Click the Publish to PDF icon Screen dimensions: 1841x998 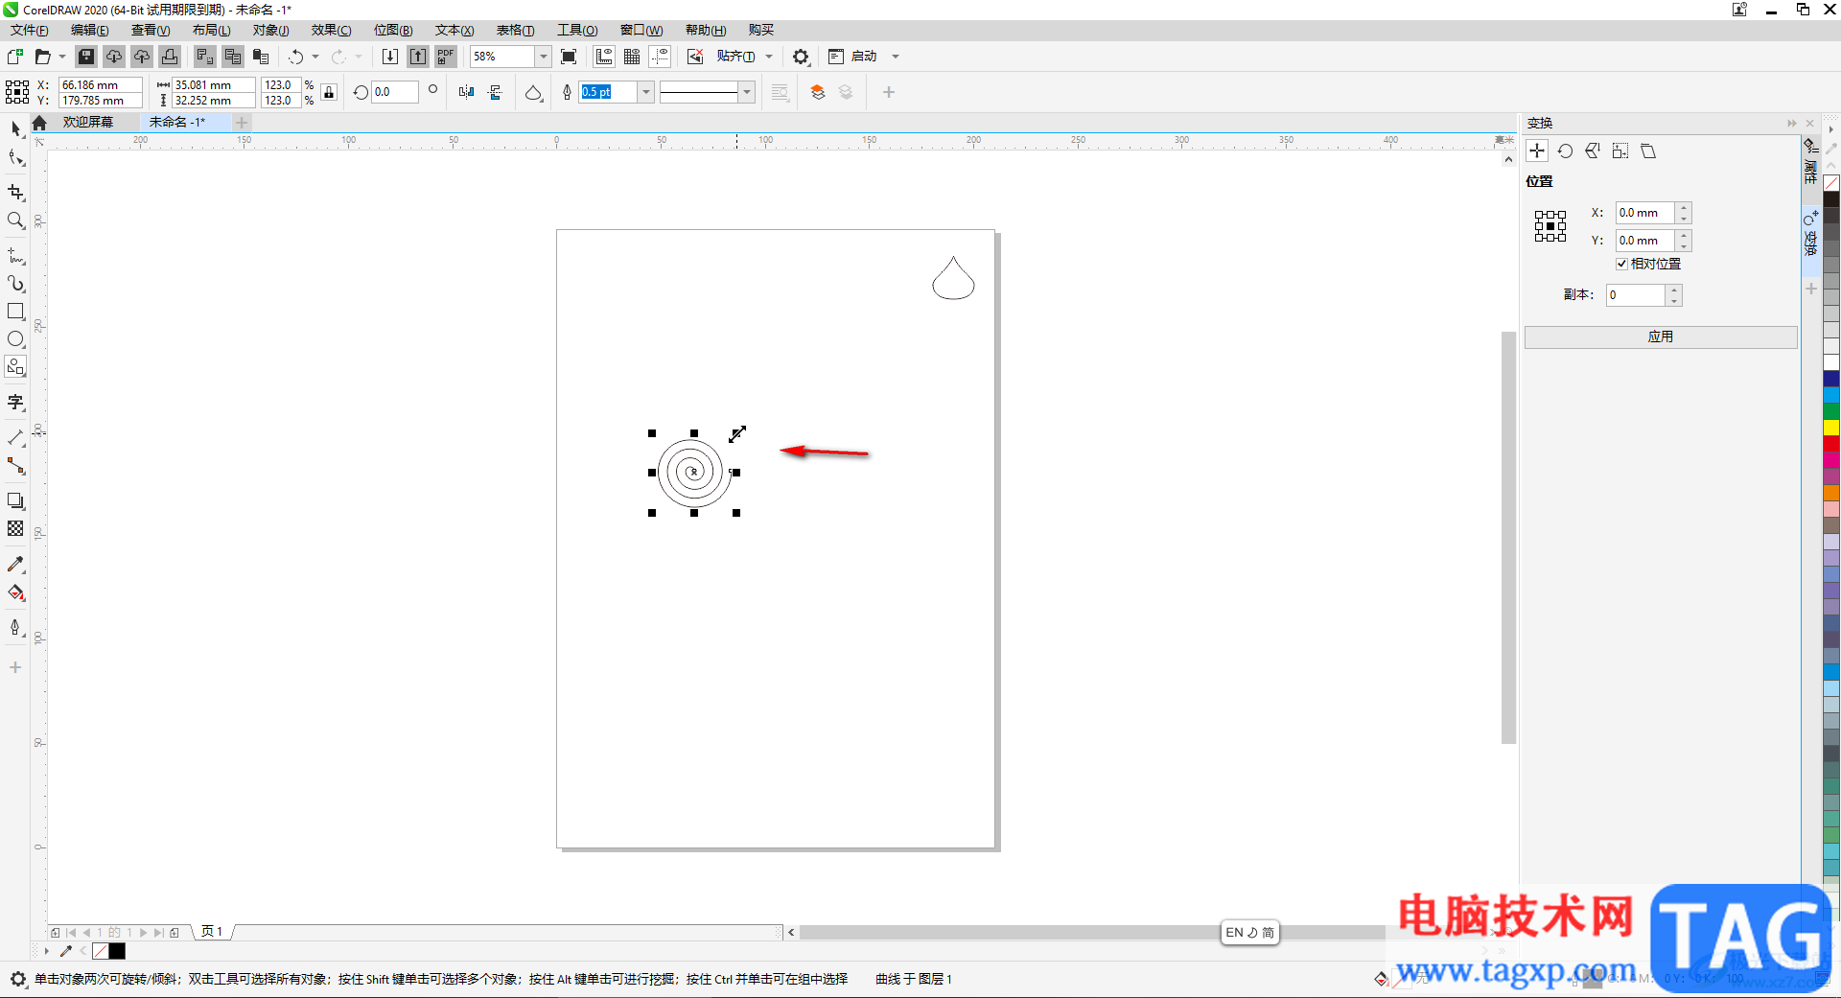(x=446, y=57)
